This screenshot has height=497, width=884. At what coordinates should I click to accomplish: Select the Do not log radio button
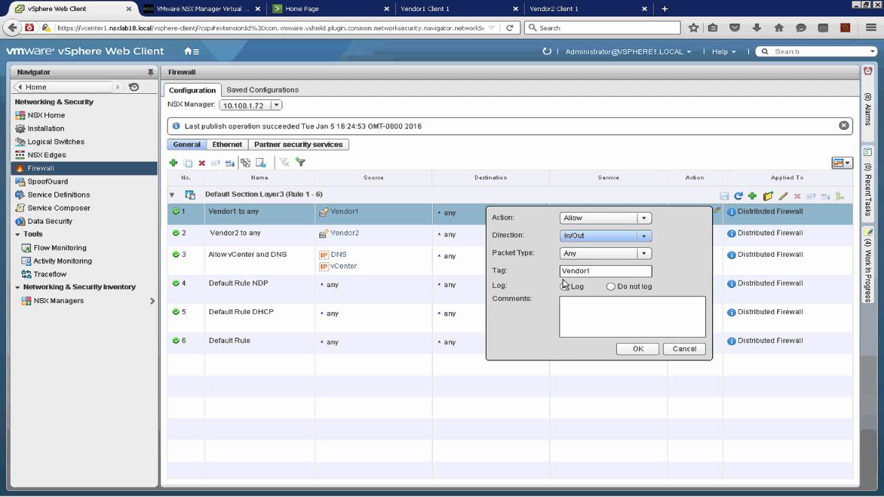coord(611,286)
